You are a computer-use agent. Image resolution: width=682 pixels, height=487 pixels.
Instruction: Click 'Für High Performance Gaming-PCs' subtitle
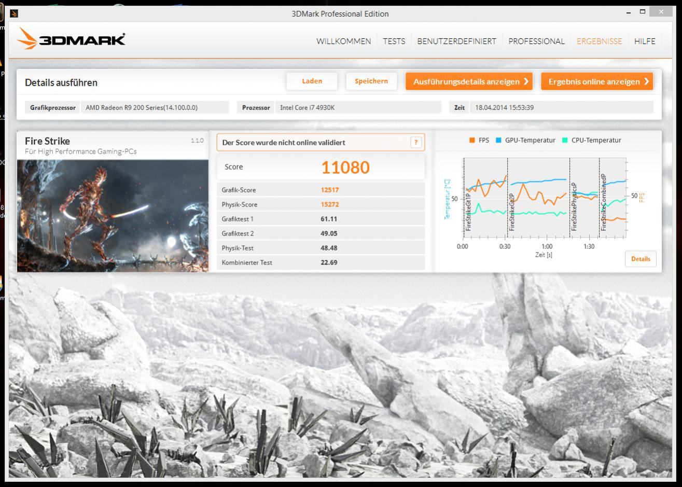click(x=80, y=151)
